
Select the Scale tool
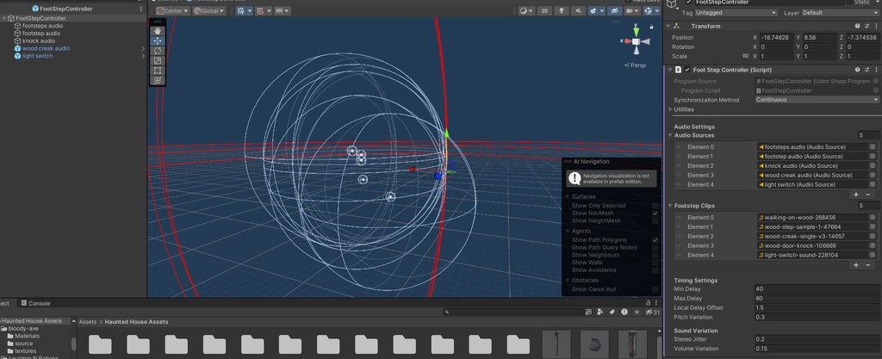pos(158,60)
